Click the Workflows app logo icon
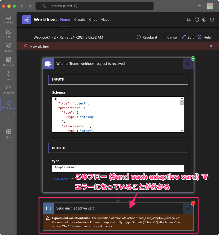This screenshot has width=219, height=235. [27, 20]
